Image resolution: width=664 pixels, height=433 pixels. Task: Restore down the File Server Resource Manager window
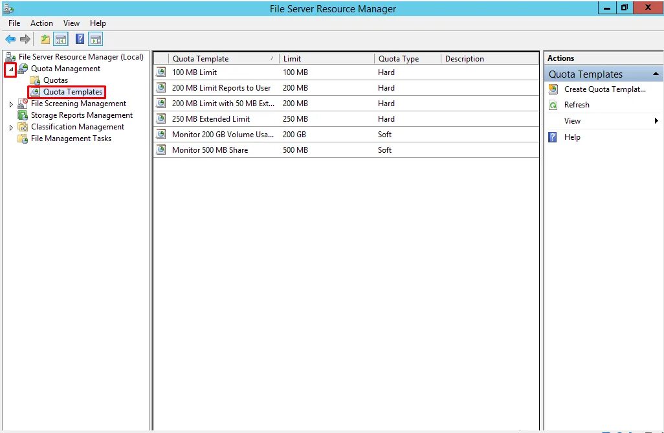[x=624, y=8]
